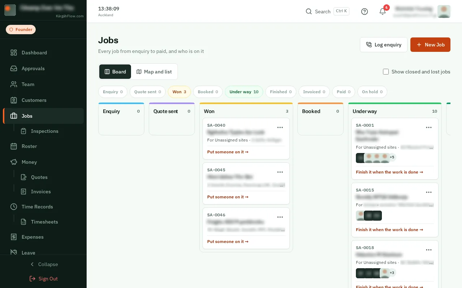Viewport: 462px width, 288px height.
Task: Open the notifications bell
Action: pyautogui.click(x=383, y=12)
